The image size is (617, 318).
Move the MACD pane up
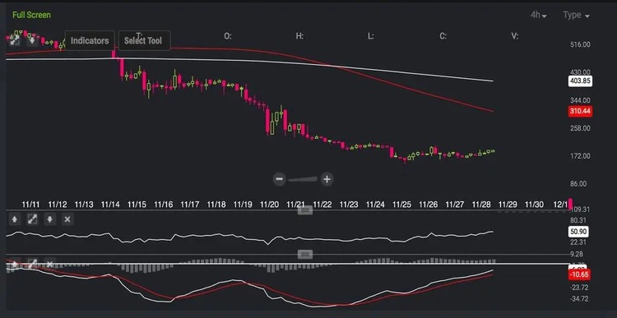click(x=15, y=264)
